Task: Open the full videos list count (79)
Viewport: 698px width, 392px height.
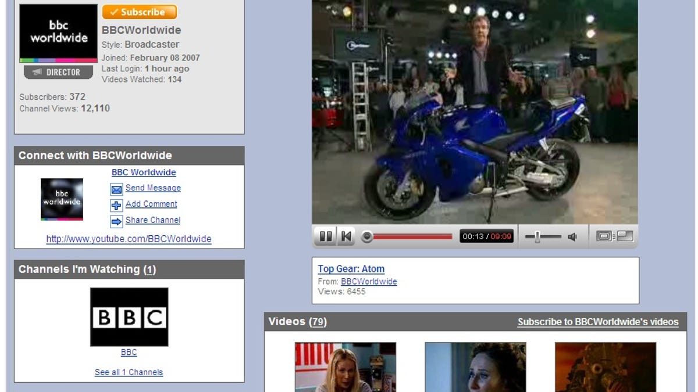Action: [x=318, y=322]
